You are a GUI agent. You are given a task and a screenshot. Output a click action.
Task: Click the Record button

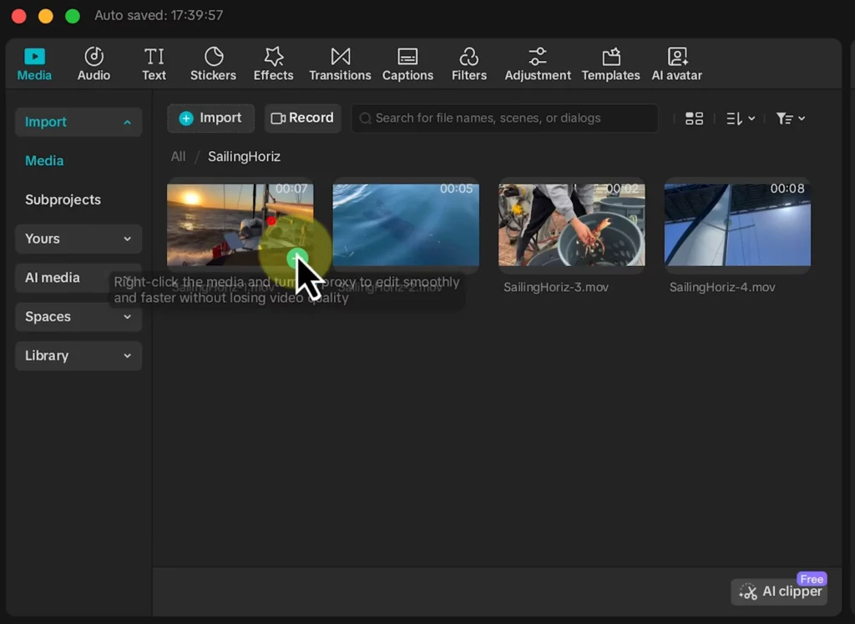[302, 118]
